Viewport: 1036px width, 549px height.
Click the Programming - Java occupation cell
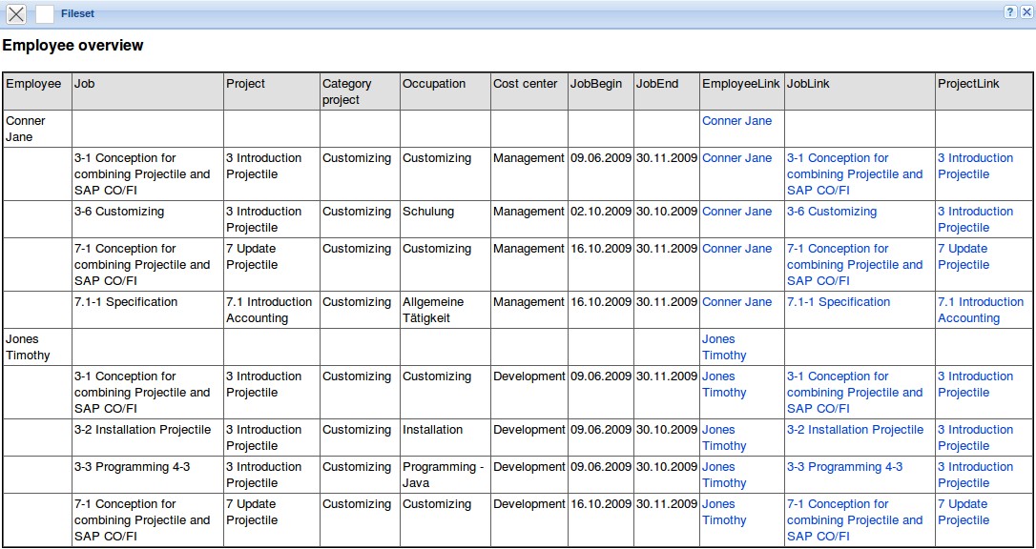443,475
